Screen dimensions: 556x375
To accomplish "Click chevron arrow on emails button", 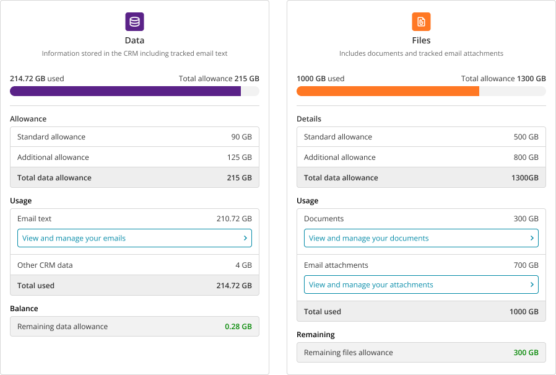I will 245,238.
